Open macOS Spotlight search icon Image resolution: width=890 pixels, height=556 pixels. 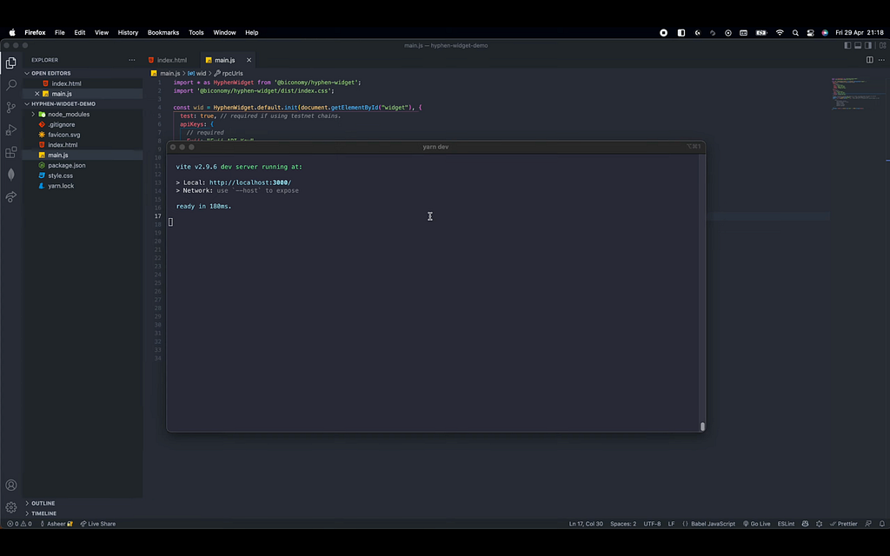tap(795, 32)
